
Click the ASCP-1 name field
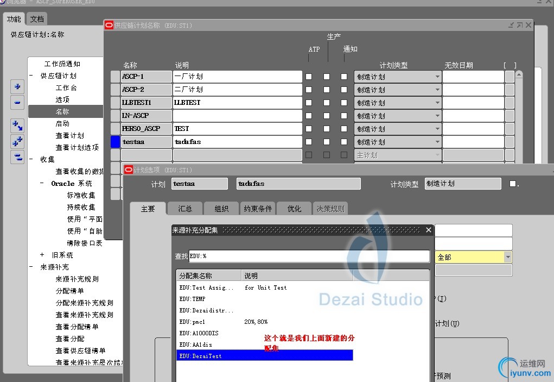point(147,77)
